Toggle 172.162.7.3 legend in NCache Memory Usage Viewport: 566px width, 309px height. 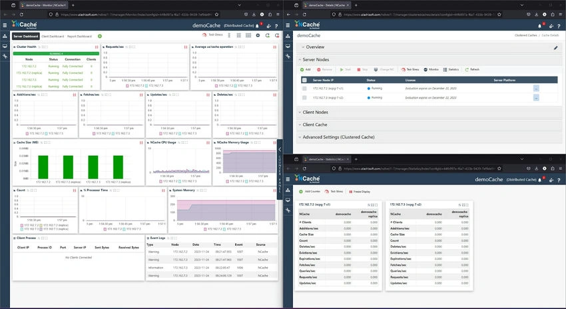(x=254, y=181)
